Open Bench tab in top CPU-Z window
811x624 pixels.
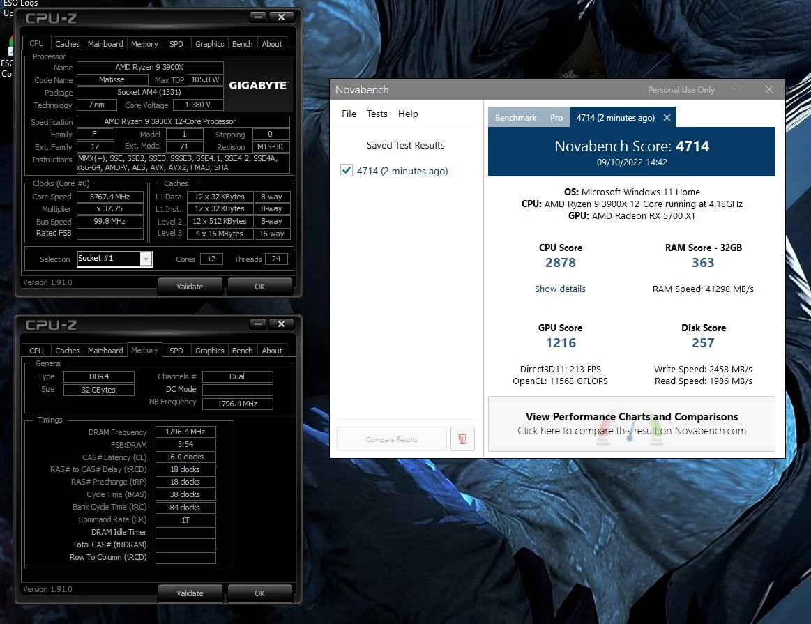tap(242, 44)
